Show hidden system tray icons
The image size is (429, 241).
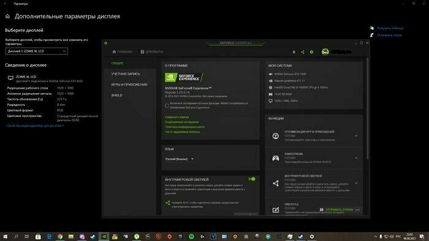(375, 236)
